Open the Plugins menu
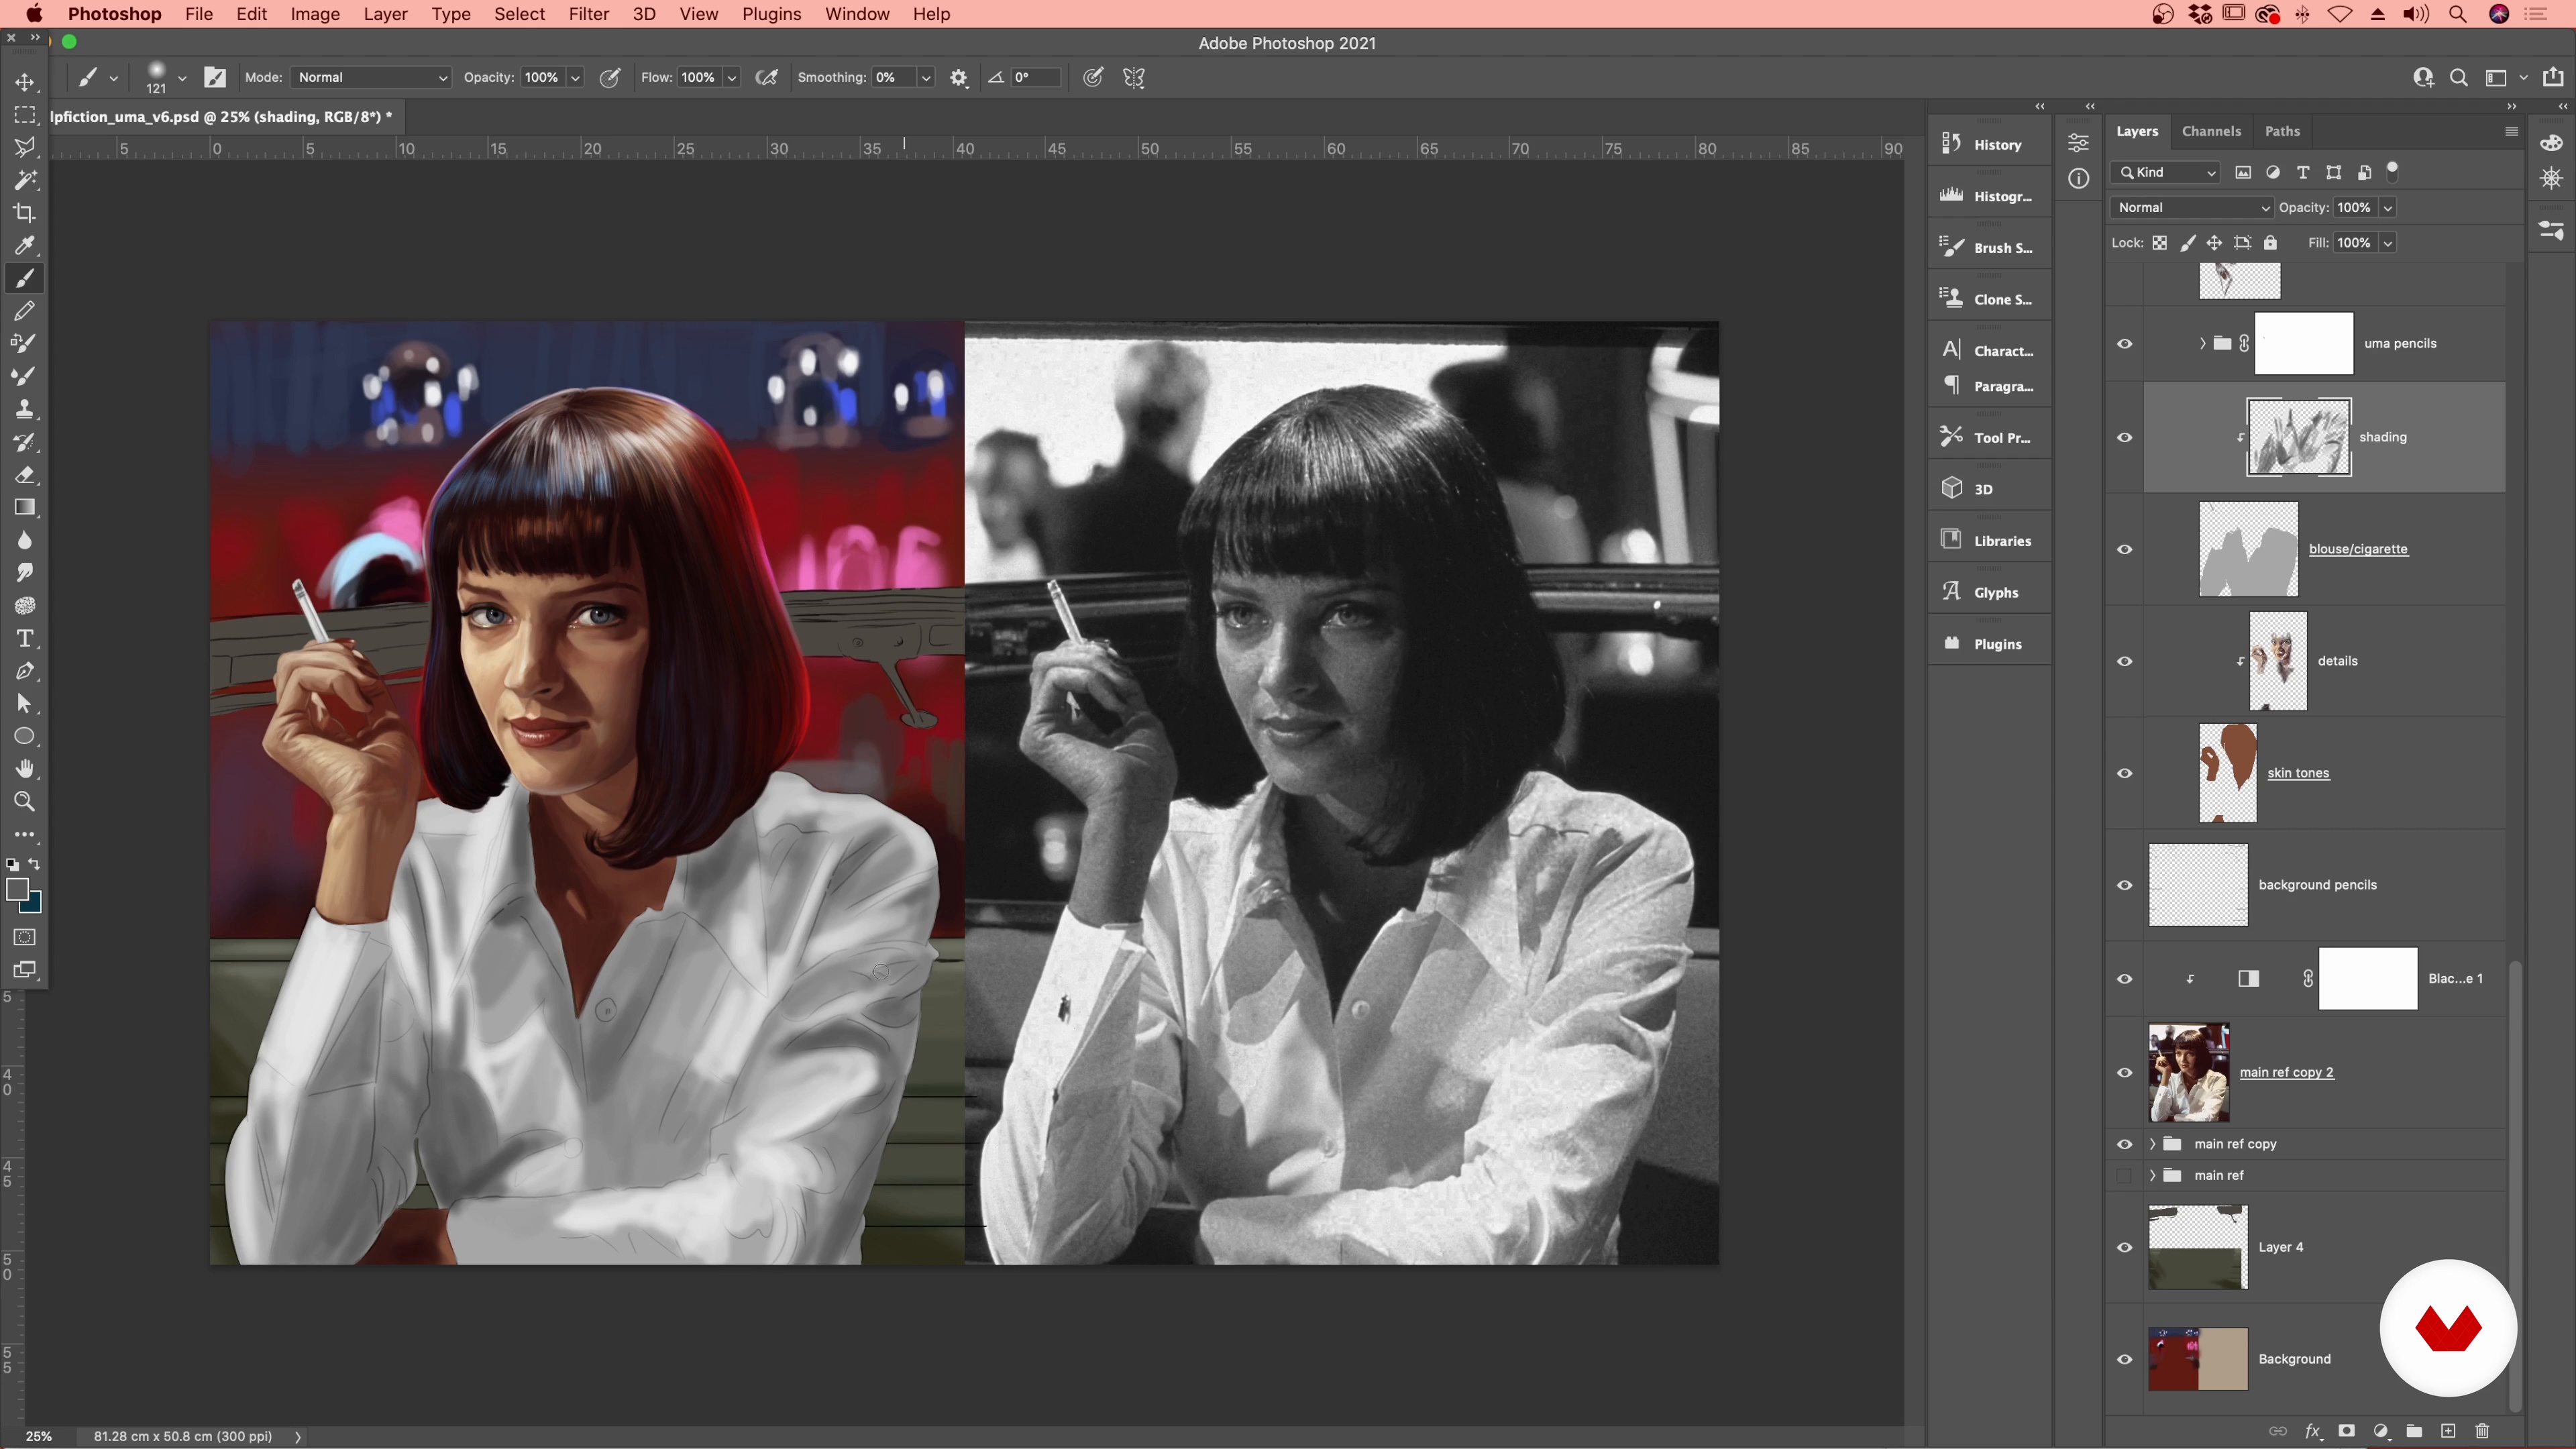Viewport: 2576px width, 1449px height. coord(771,14)
